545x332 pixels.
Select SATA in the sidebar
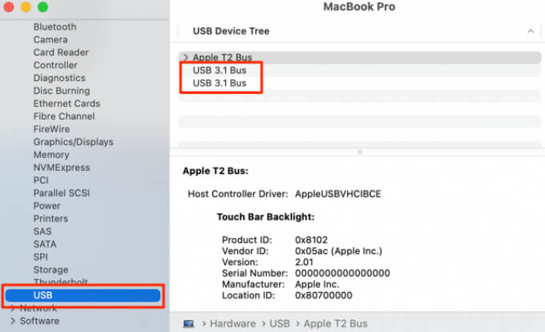(x=45, y=245)
